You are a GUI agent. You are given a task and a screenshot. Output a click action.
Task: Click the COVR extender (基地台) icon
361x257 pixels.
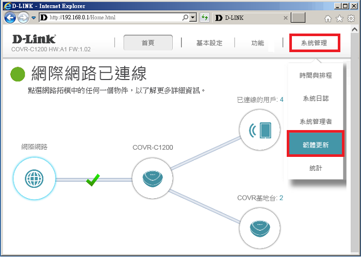pos(260,226)
